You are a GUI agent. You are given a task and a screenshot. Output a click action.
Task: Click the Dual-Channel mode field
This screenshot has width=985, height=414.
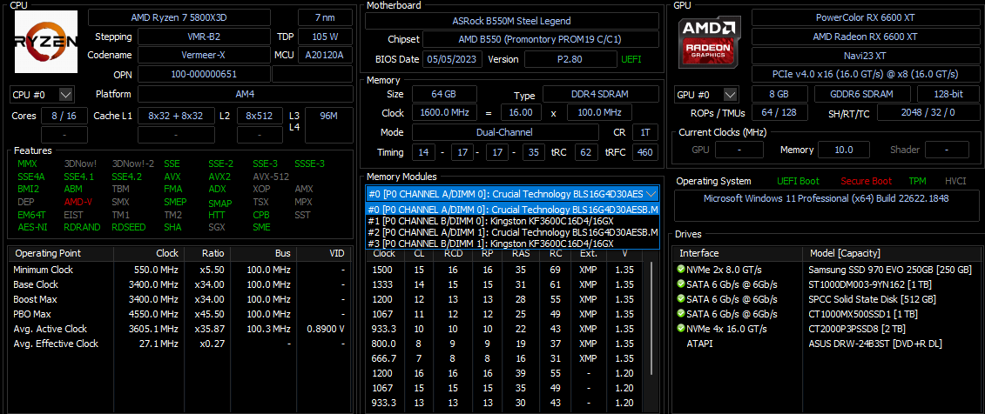tap(503, 132)
